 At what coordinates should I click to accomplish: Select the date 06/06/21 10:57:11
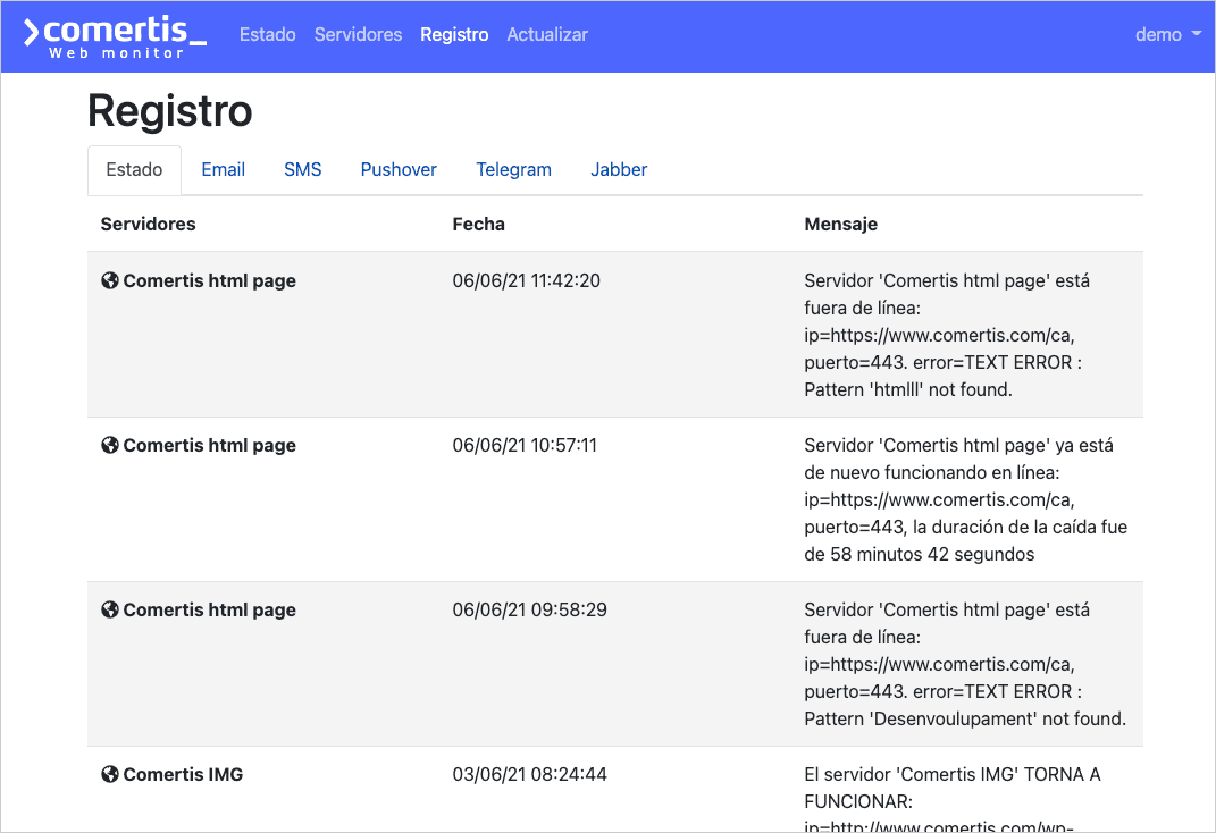click(x=525, y=445)
